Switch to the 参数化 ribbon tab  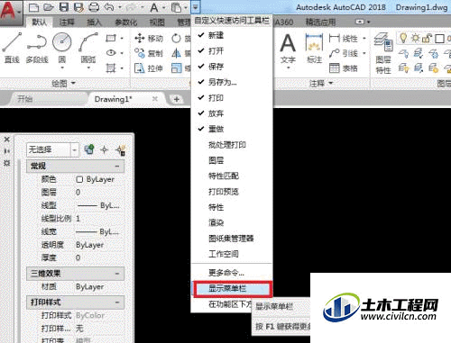pos(126,22)
